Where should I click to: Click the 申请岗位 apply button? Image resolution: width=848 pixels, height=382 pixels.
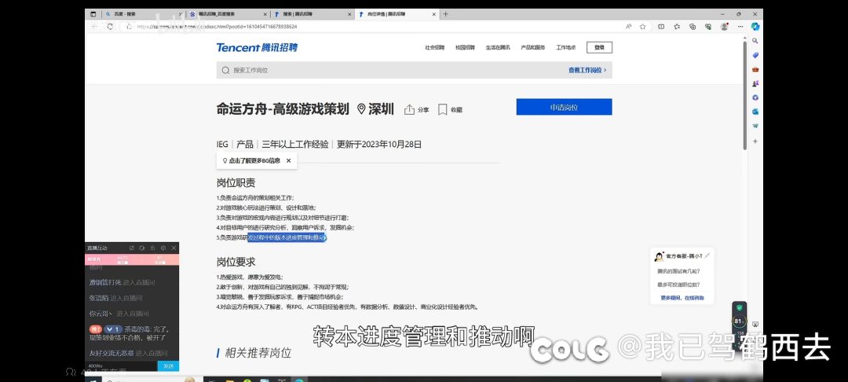tap(564, 107)
